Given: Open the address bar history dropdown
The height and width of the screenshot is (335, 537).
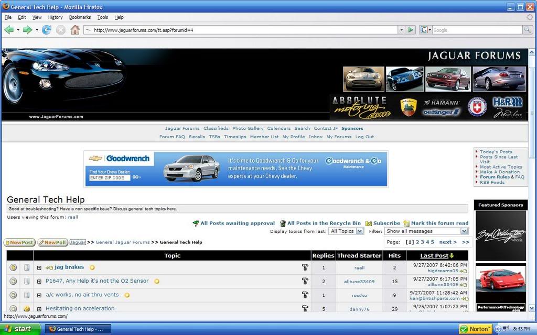Looking at the screenshot, I should (x=401, y=30).
